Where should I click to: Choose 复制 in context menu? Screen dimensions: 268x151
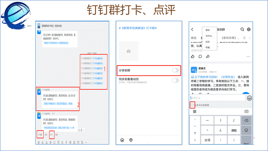[x=208, y=30]
